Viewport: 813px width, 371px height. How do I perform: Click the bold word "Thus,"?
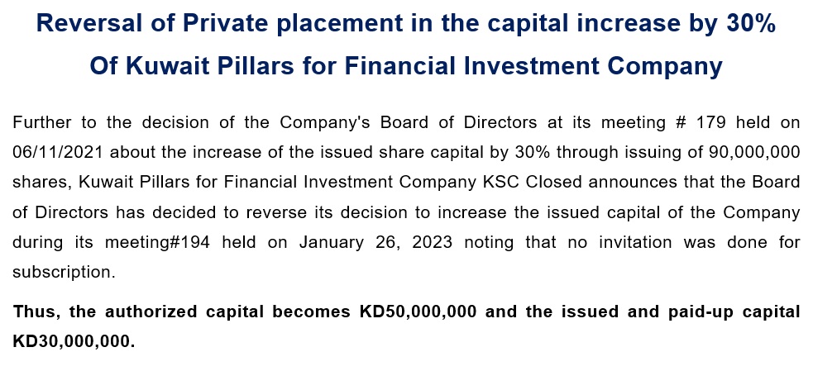tap(35, 312)
